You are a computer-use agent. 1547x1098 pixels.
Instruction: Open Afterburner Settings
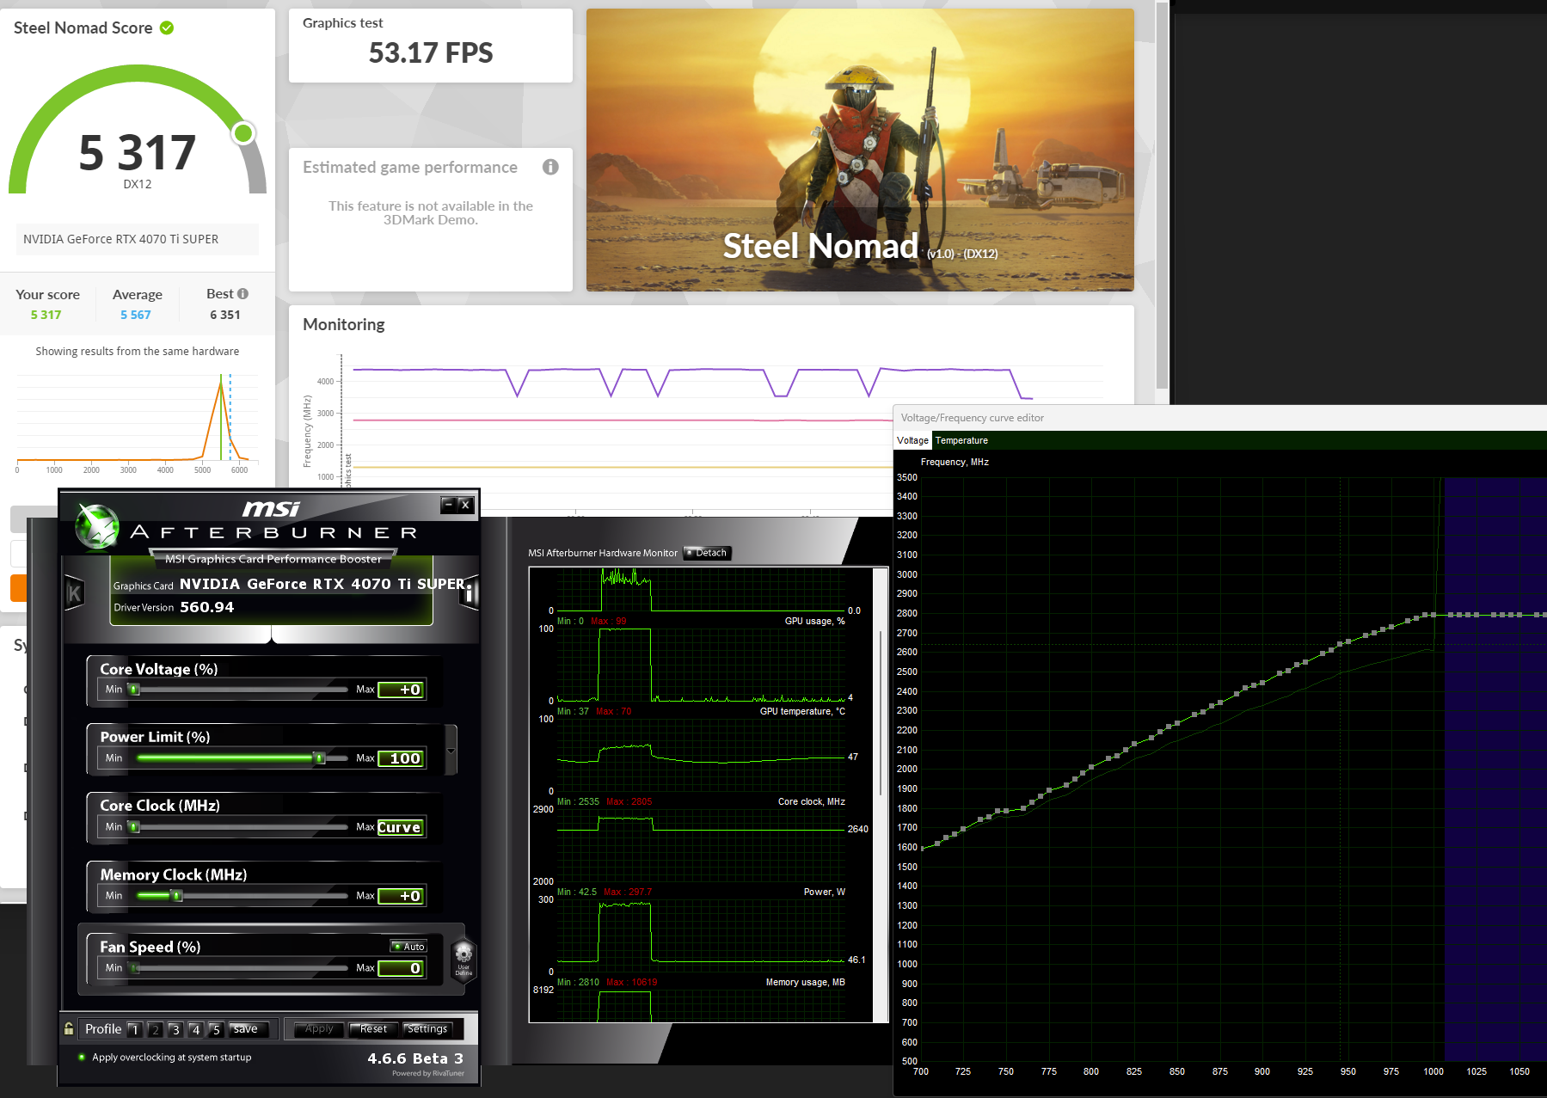pos(427,1029)
